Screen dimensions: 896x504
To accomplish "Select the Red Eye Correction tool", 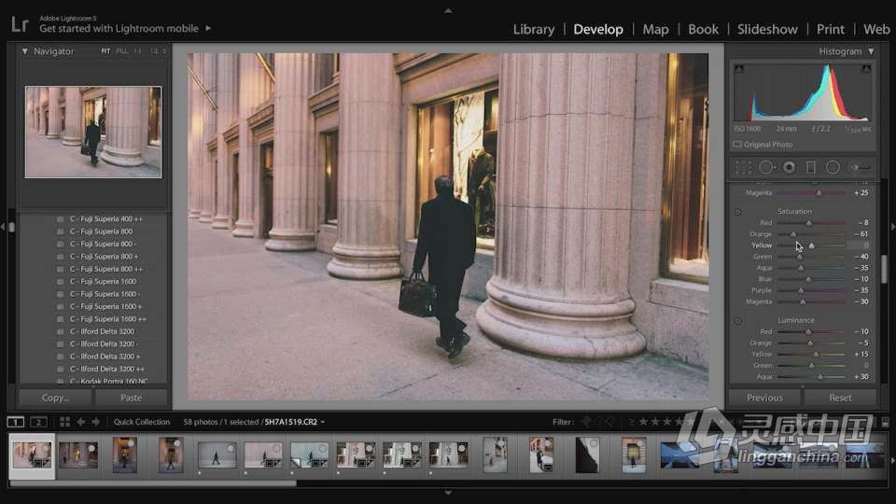I will pos(790,167).
